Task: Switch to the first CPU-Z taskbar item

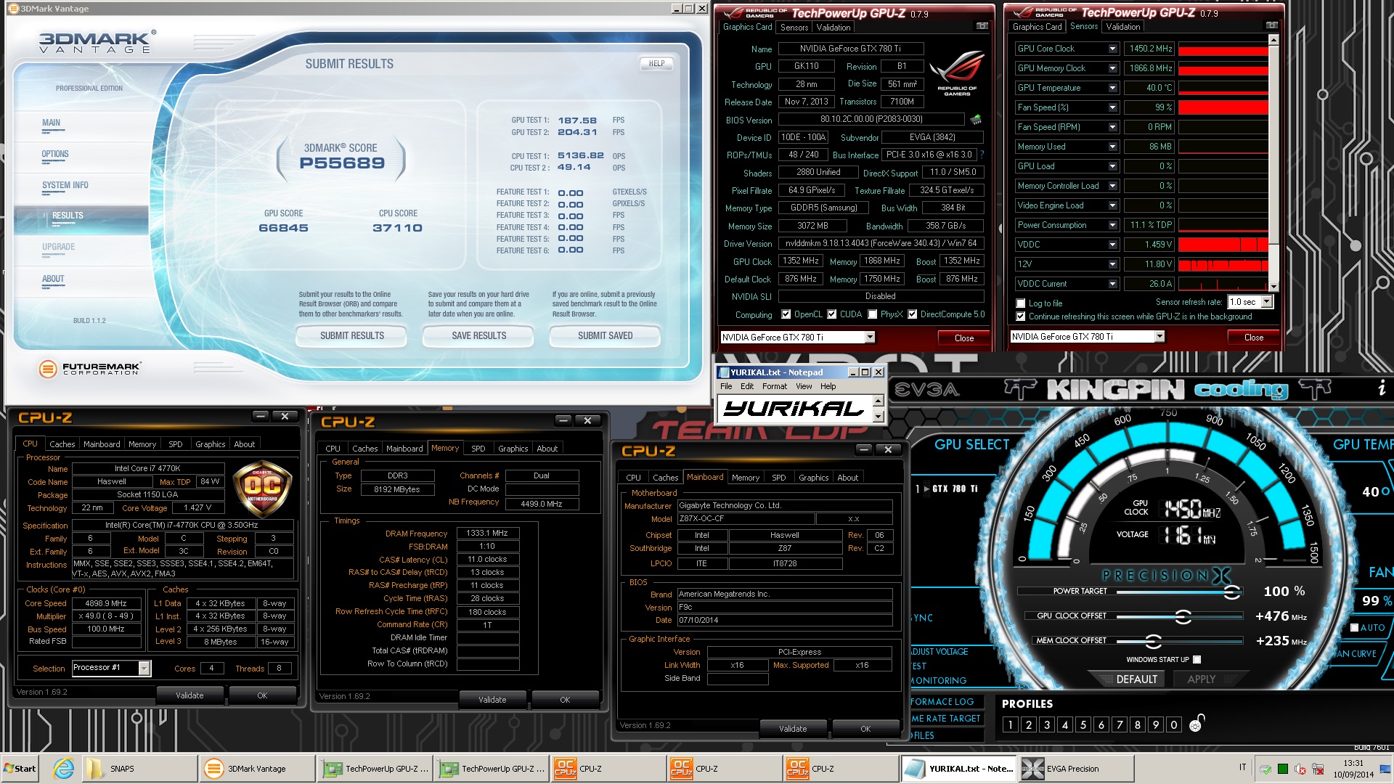Action: click(608, 768)
